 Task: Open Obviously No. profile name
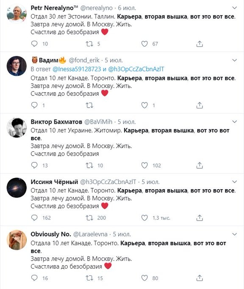point(51,234)
